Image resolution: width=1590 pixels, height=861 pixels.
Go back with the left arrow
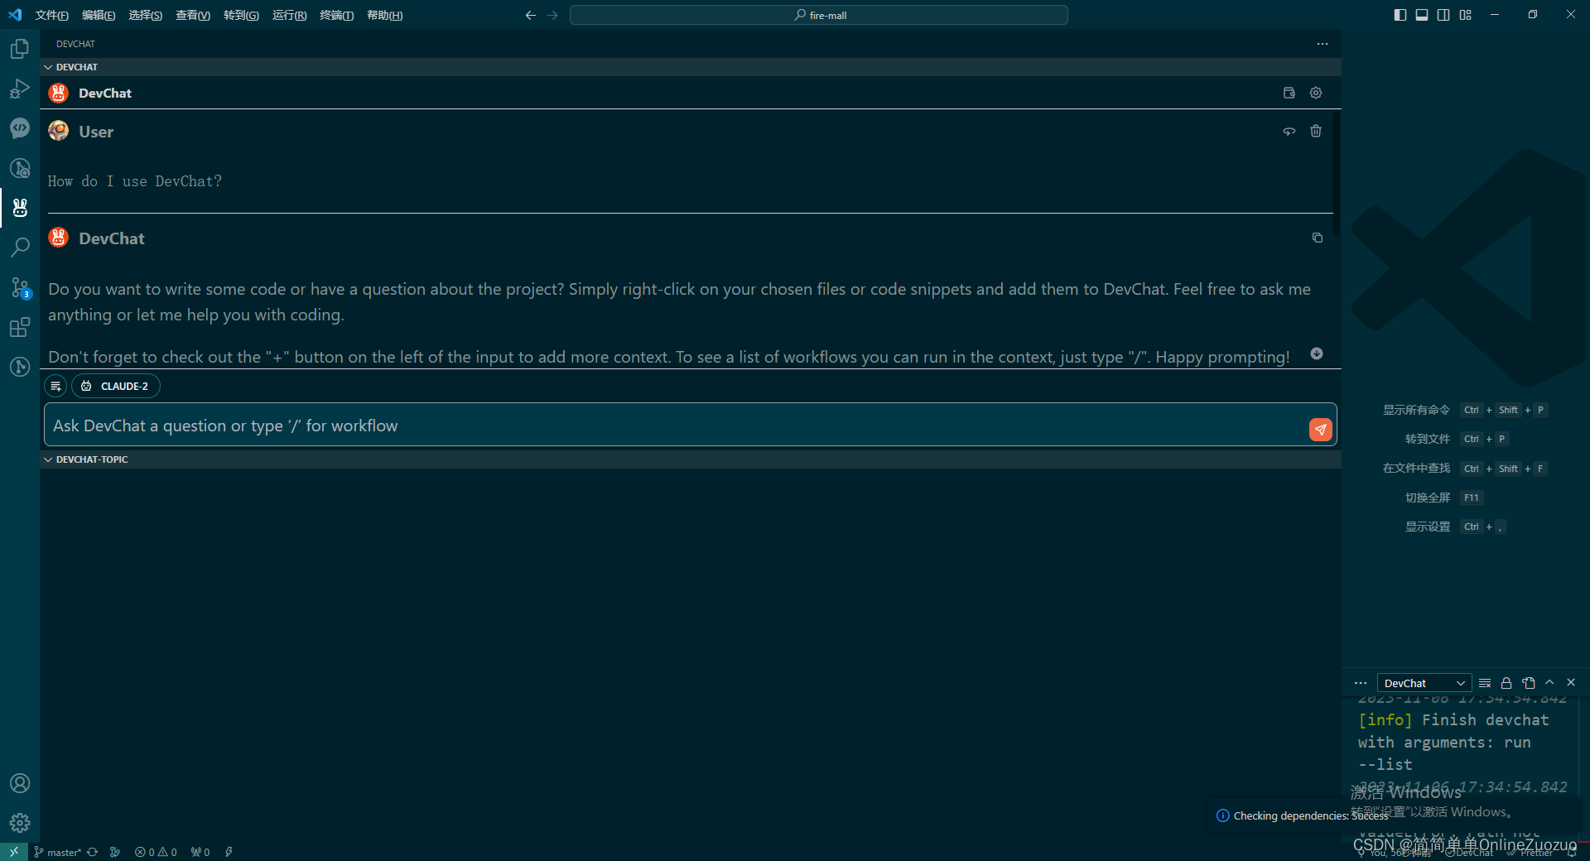click(530, 15)
